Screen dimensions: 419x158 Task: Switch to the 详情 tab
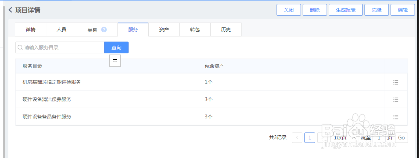click(31, 30)
